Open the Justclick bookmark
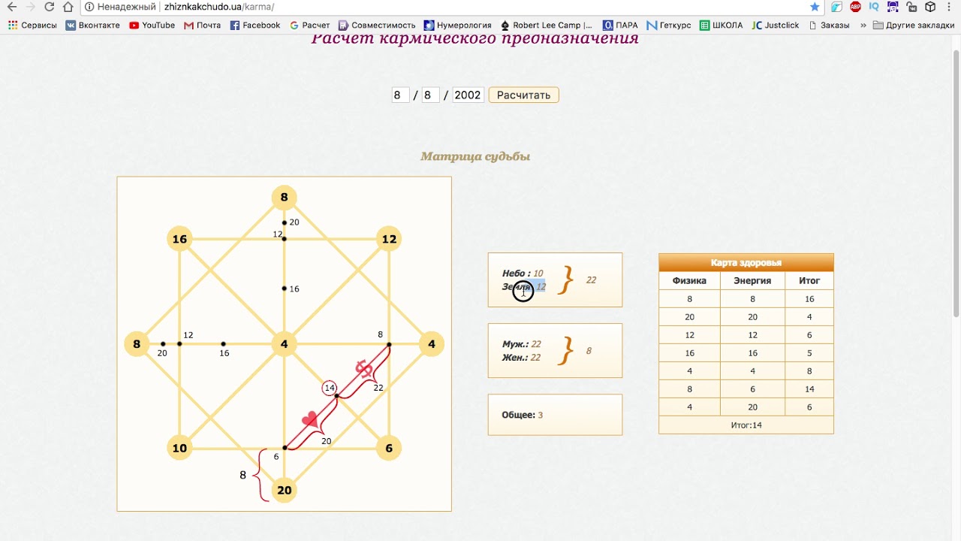961x541 pixels. (x=776, y=25)
